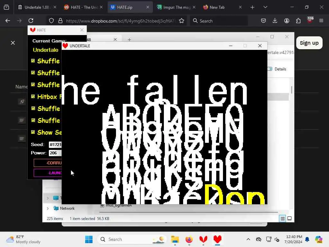Toggle the last Shuffle checkbox

click(x=33, y=120)
